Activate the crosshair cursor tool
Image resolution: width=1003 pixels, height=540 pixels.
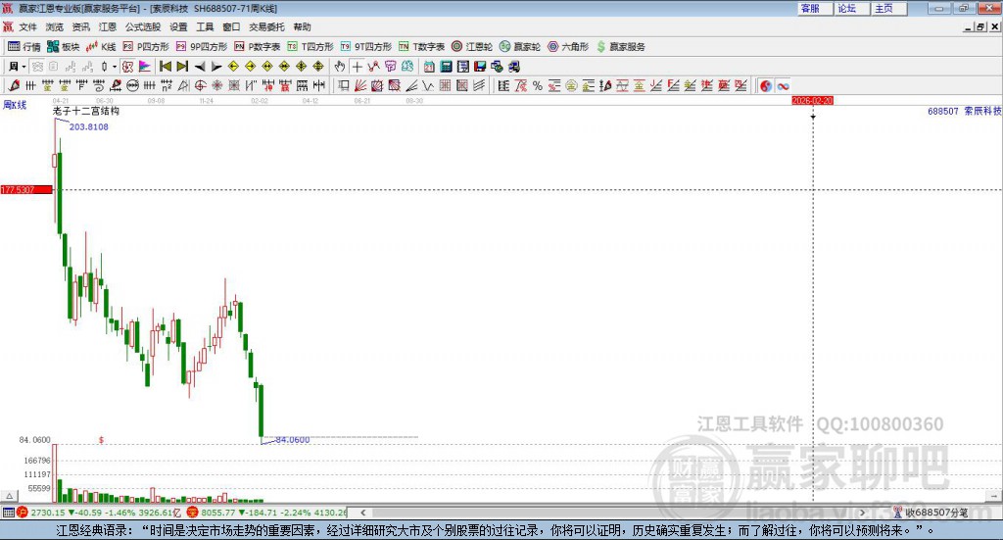(357, 67)
